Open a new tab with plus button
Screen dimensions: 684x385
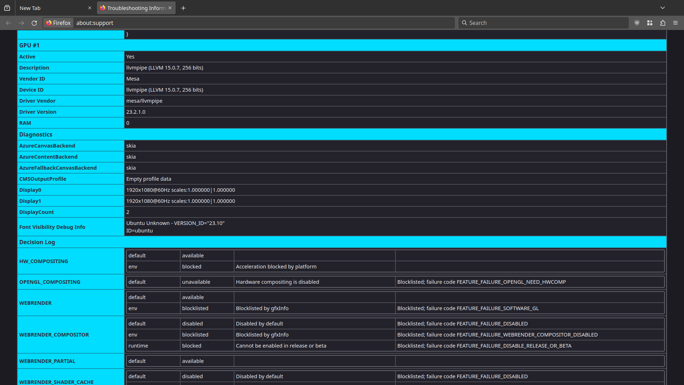point(183,8)
